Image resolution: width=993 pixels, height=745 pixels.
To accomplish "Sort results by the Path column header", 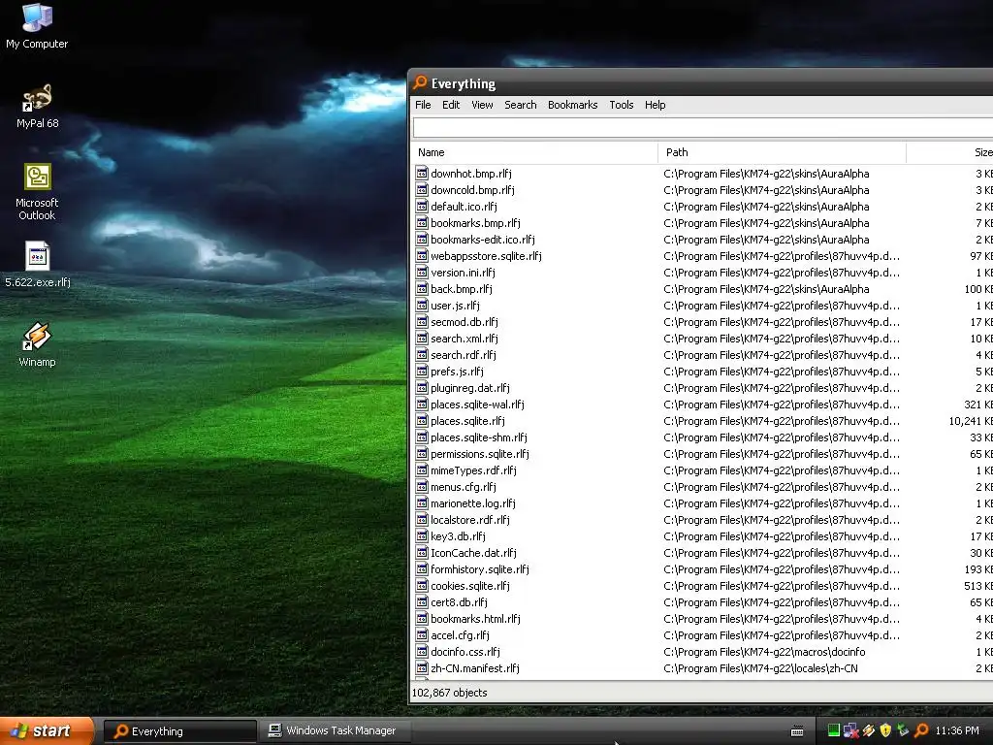I will (x=783, y=152).
